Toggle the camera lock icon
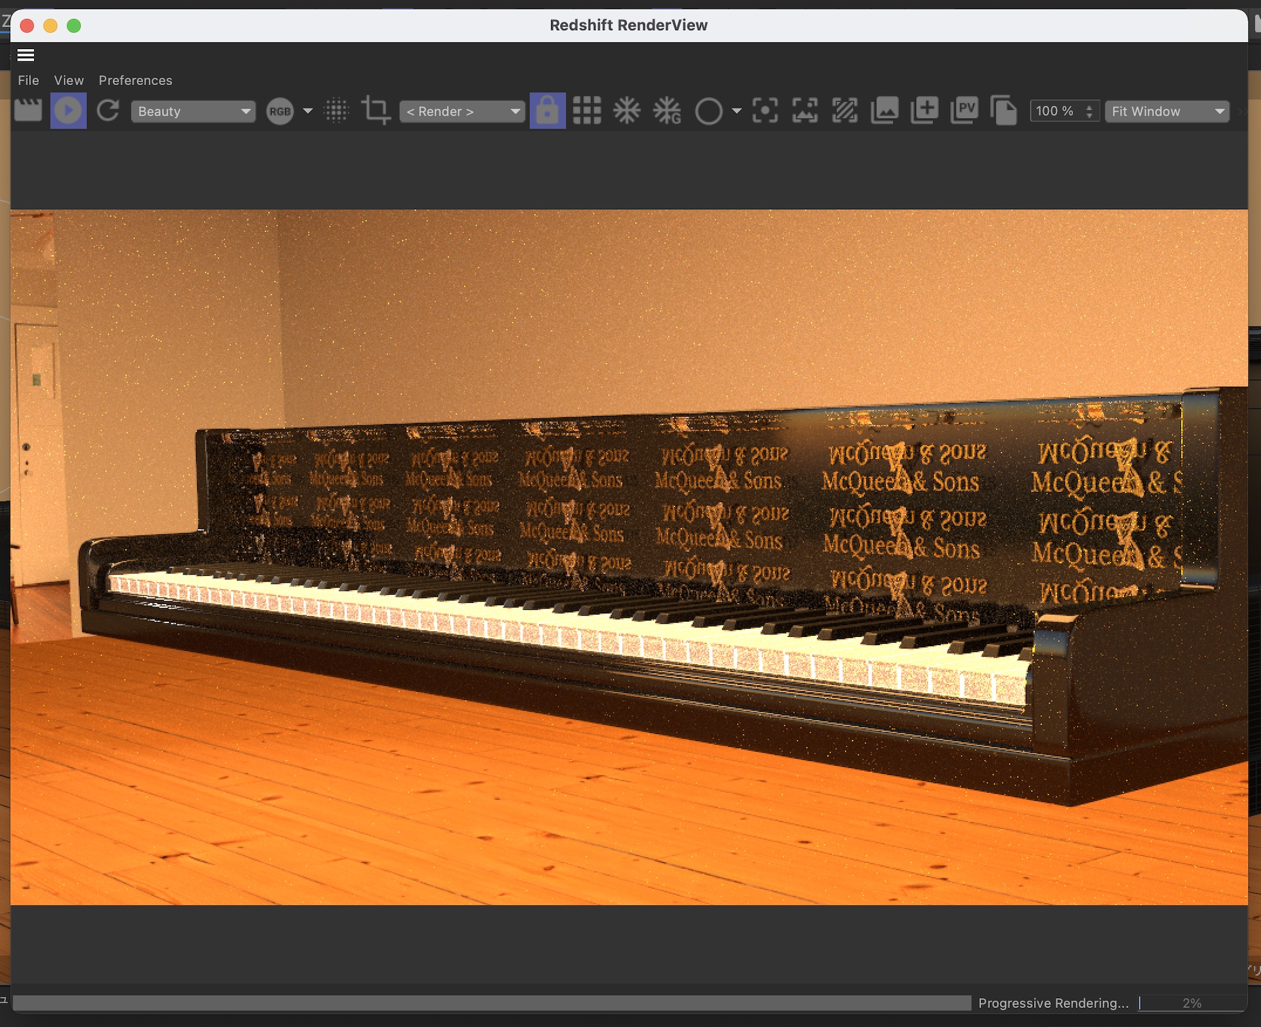The image size is (1261, 1027). pos(547,111)
